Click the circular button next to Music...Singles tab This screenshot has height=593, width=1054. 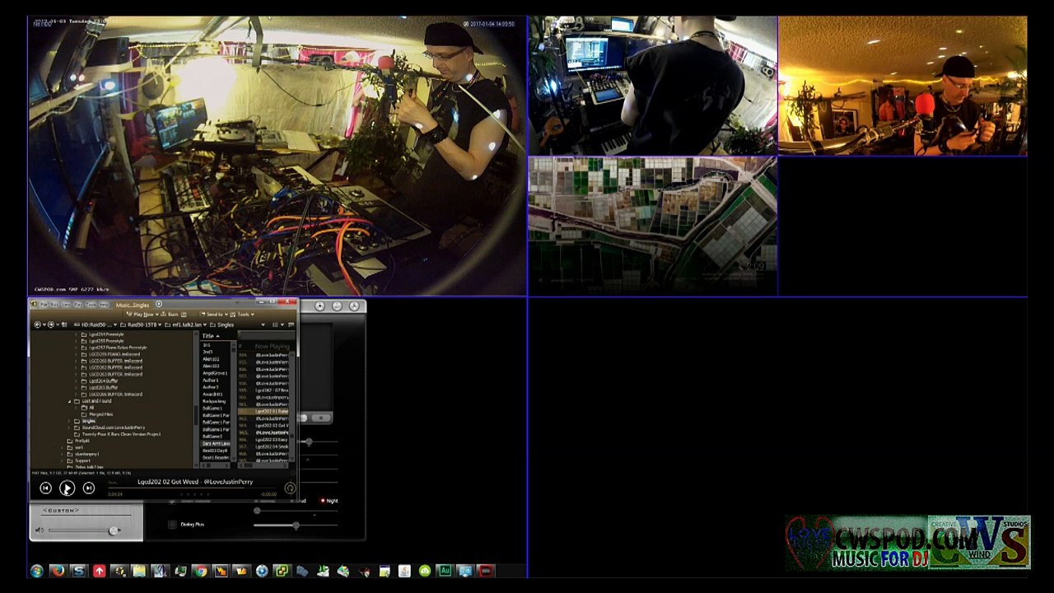[x=159, y=304]
